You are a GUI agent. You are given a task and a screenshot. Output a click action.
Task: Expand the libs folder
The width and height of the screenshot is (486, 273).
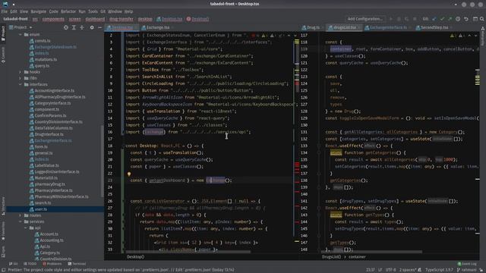tap(21, 78)
